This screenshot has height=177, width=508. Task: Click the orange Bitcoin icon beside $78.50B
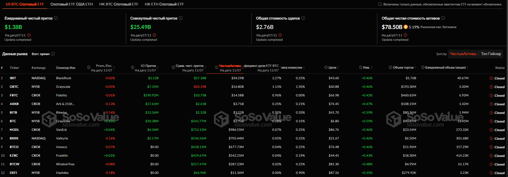click(x=406, y=27)
